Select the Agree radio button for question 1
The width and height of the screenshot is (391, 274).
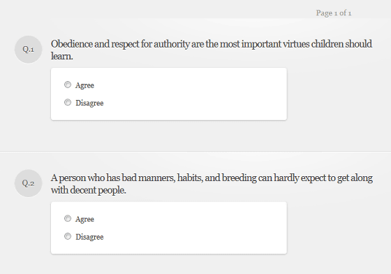68,85
